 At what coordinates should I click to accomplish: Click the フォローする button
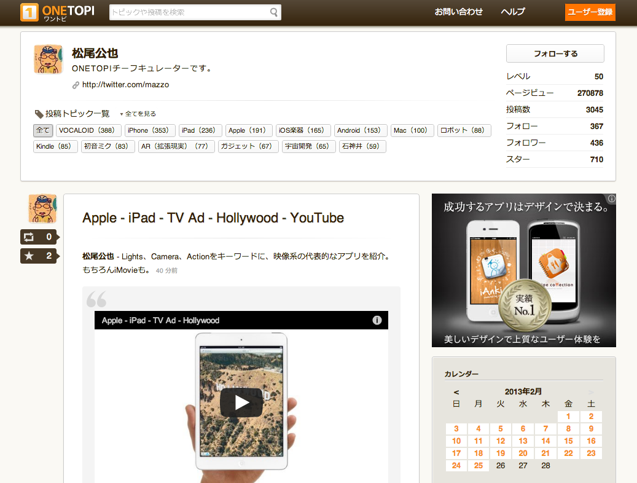click(555, 53)
